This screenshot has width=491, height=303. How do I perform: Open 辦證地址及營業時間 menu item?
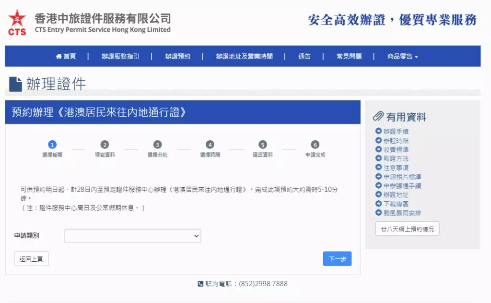click(244, 57)
